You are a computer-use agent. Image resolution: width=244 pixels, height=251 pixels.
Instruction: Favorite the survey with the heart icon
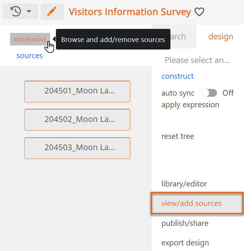tap(199, 12)
